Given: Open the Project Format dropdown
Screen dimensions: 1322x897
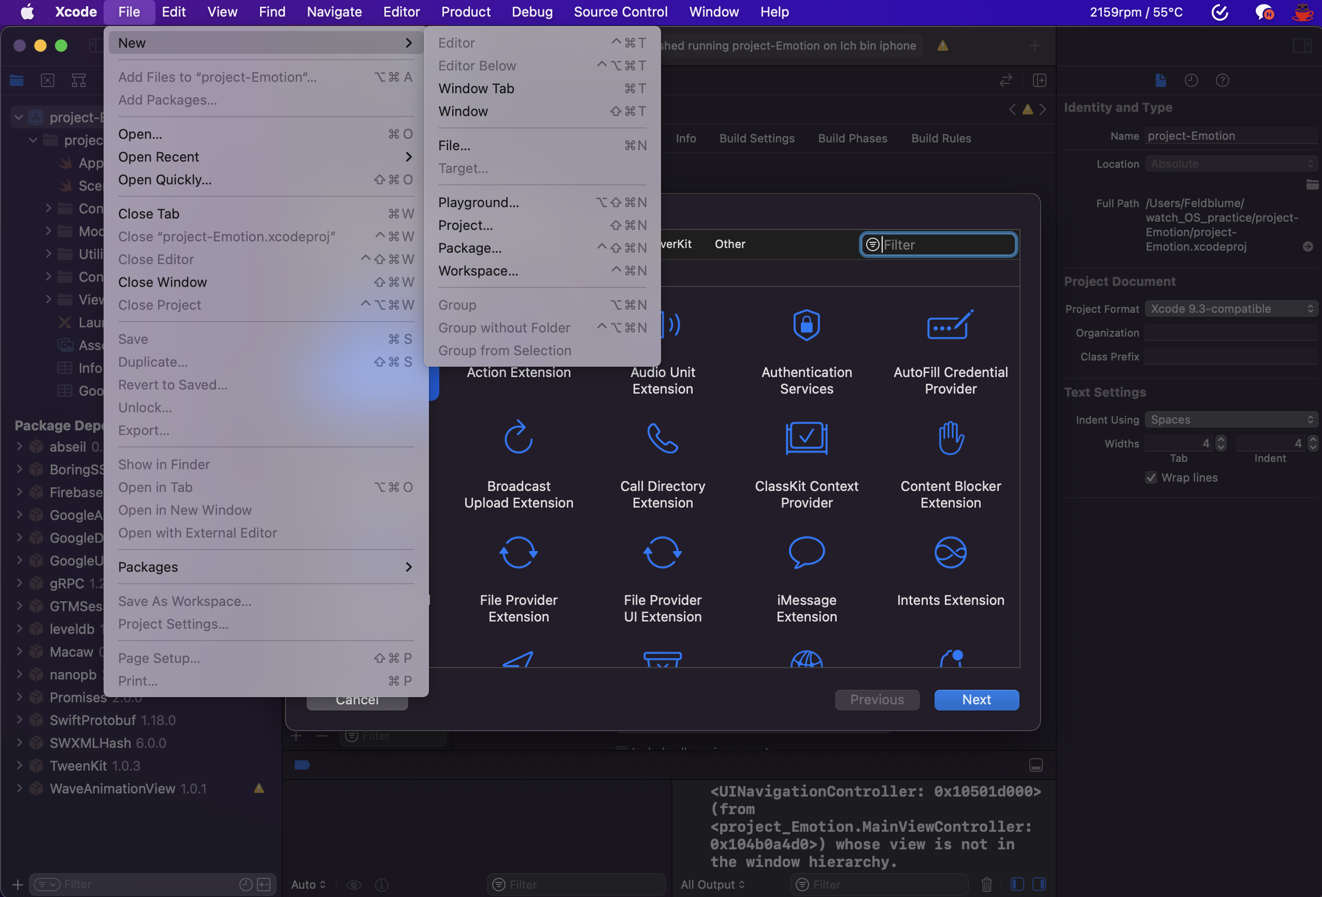Looking at the screenshot, I should coord(1230,309).
